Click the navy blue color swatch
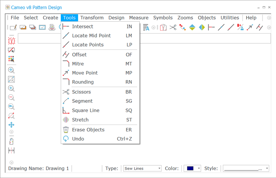276x178 pixels. [190, 169]
